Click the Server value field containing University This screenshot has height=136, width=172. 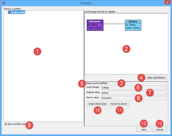coord(134,98)
